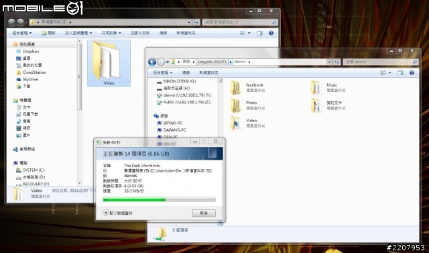This screenshot has width=429, height=253.
Task: Click New folder in back window toolbar
Action: 186,33
